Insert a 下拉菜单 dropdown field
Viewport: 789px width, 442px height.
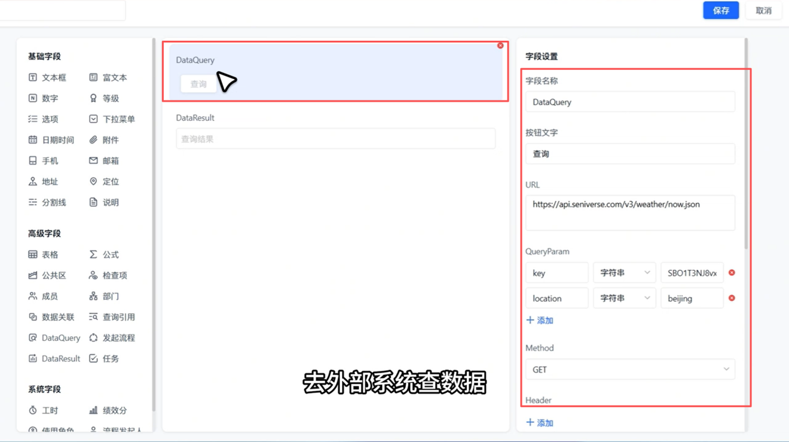112,119
